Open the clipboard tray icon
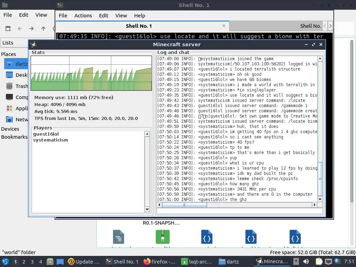This screenshot has width=356, height=267. tap(319, 261)
